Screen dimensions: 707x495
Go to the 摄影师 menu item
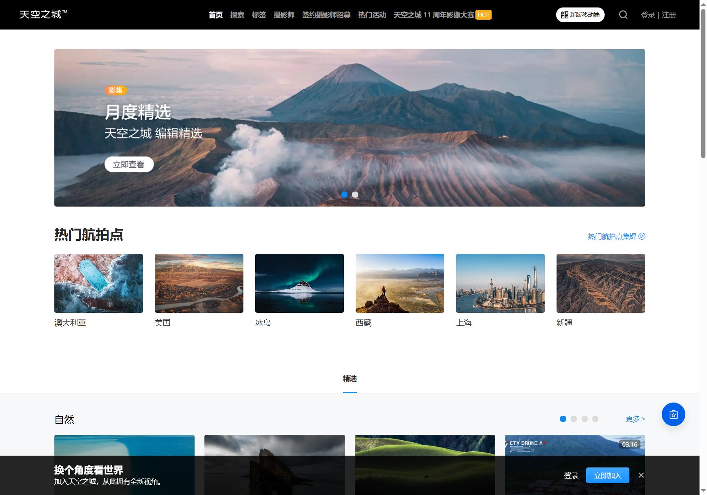(x=284, y=15)
